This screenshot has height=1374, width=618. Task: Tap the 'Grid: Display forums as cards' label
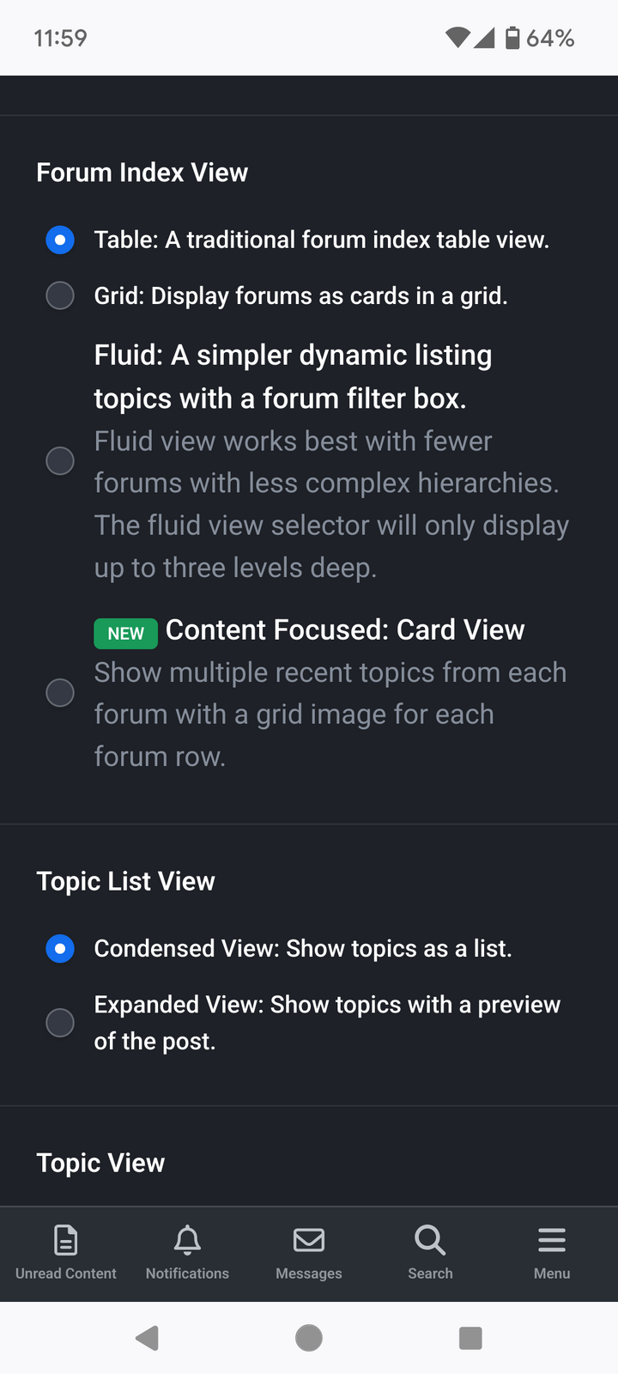click(301, 296)
